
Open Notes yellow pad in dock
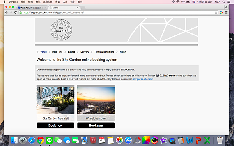point(111,140)
